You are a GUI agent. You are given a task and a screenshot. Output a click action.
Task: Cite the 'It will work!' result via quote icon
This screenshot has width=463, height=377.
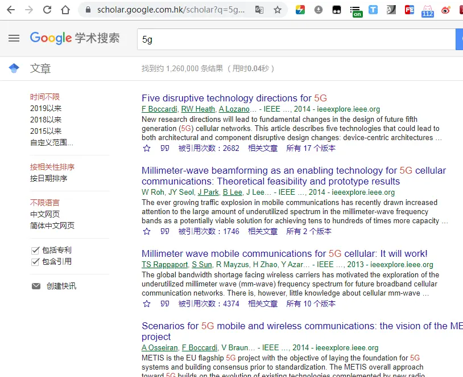(x=165, y=304)
